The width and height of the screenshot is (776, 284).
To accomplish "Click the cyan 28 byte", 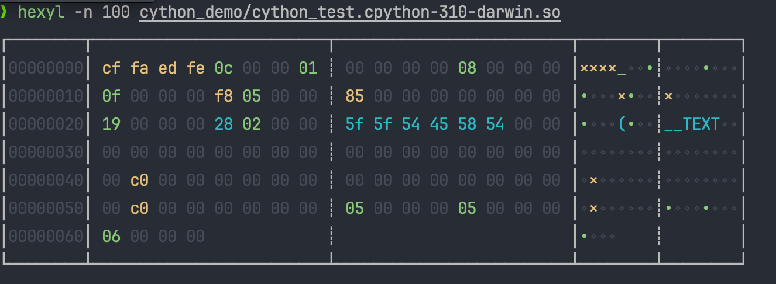I will [x=224, y=124].
